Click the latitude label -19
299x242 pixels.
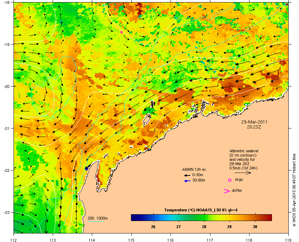click(6, 44)
